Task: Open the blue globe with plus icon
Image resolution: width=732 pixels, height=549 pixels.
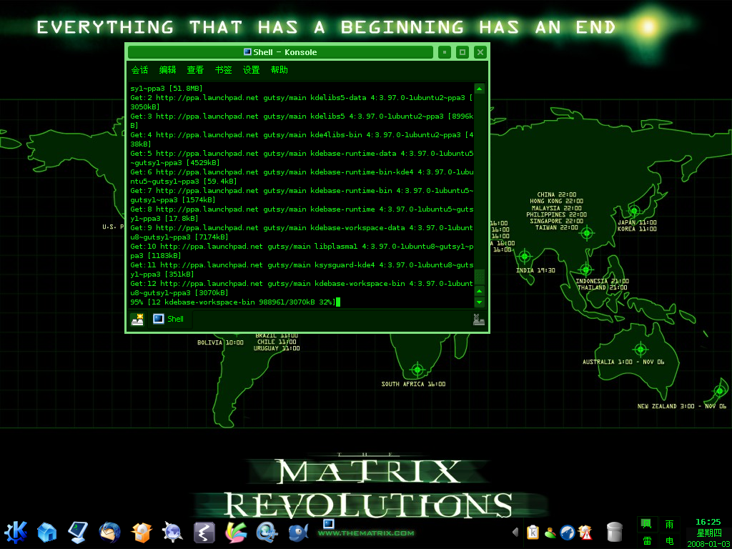Action: pos(267,532)
